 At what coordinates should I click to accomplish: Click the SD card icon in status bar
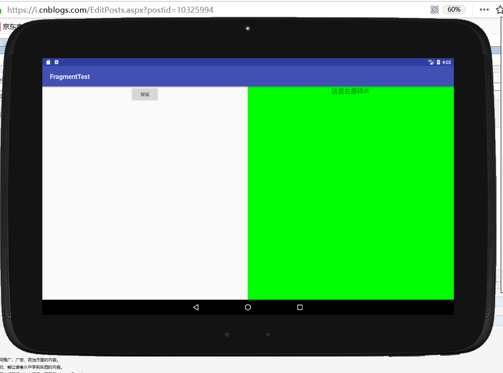[x=48, y=62]
